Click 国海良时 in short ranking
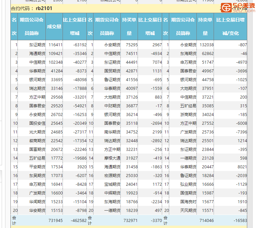Screen dimensions: 257x228 coord(188,202)
